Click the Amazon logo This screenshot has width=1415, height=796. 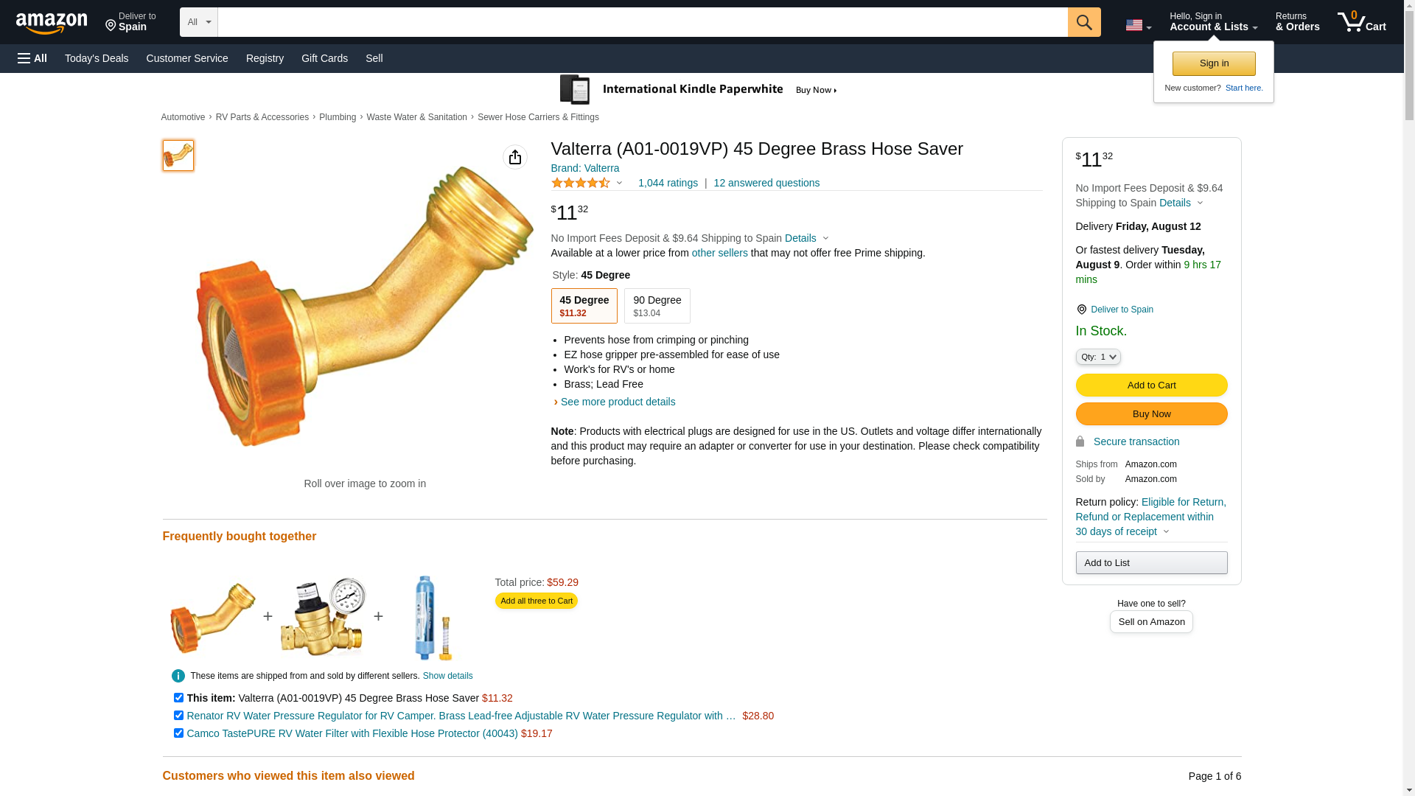(x=52, y=24)
